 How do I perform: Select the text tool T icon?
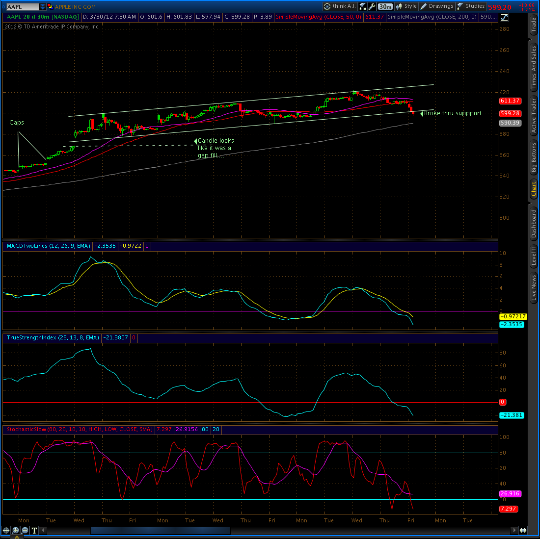point(34,530)
